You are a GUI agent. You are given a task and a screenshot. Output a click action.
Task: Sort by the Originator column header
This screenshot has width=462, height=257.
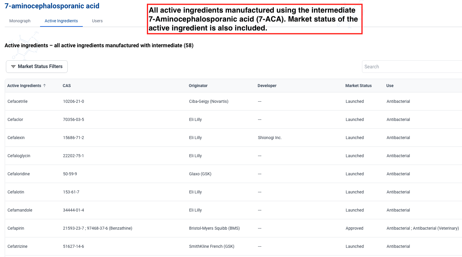(198, 86)
